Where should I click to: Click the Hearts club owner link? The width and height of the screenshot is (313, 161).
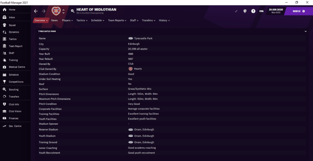coord(138,69)
